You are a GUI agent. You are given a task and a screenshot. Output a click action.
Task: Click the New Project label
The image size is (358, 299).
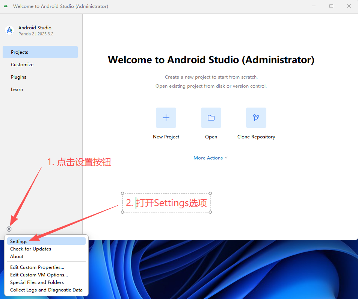[166, 137]
